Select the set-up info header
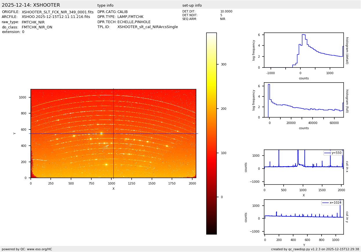The width and height of the screenshot is (361, 252). point(192,6)
